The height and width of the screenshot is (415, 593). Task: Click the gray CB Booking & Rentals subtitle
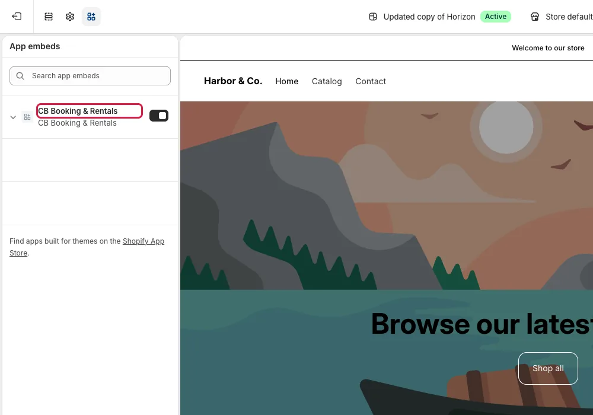coord(77,123)
